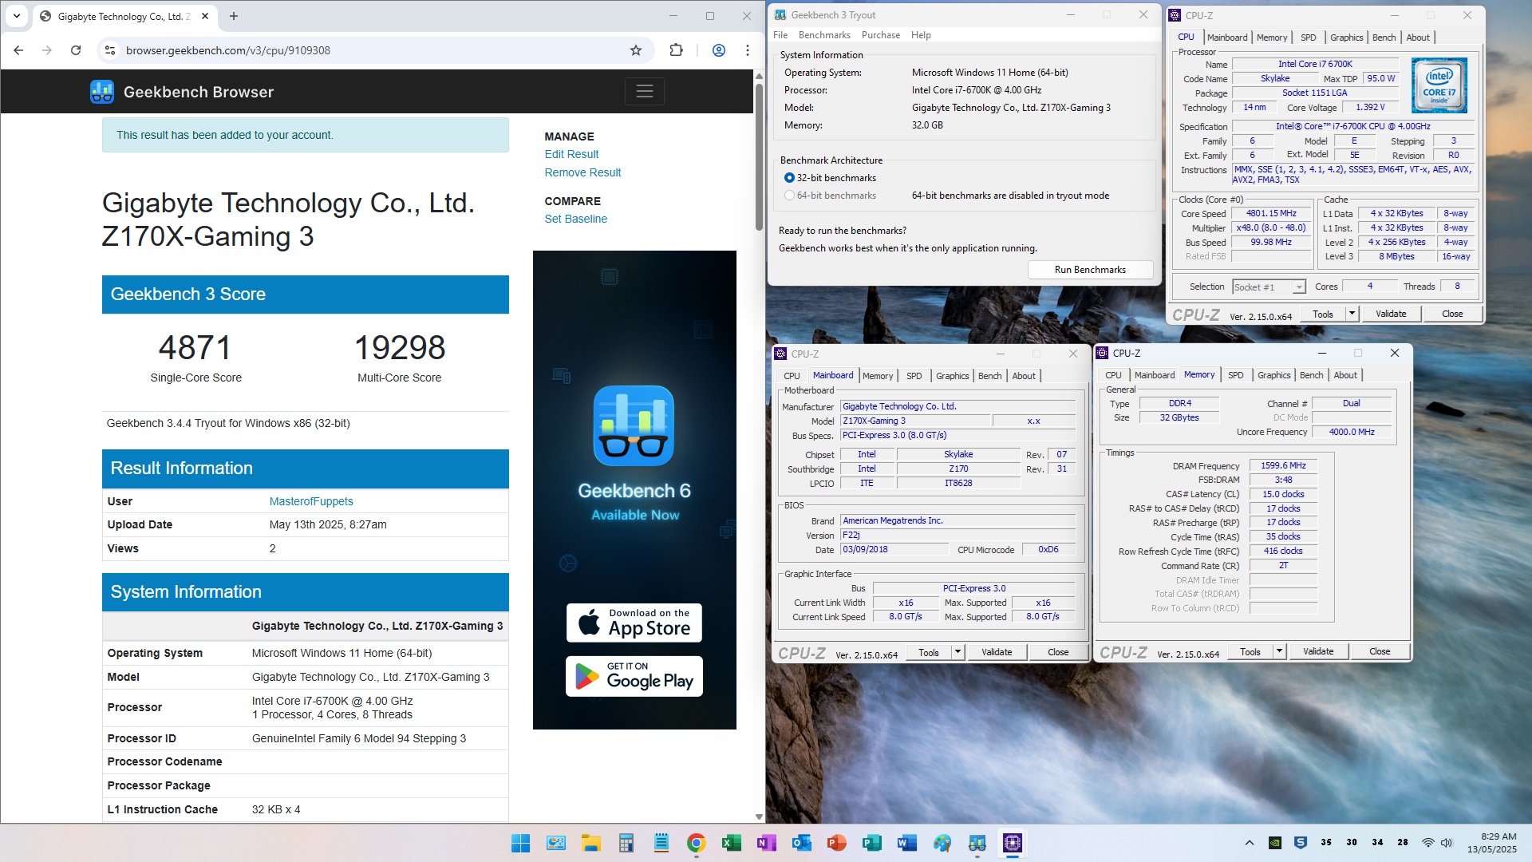
Task: Click the Geekbench 6 advertisement logo
Action: pos(634,425)
